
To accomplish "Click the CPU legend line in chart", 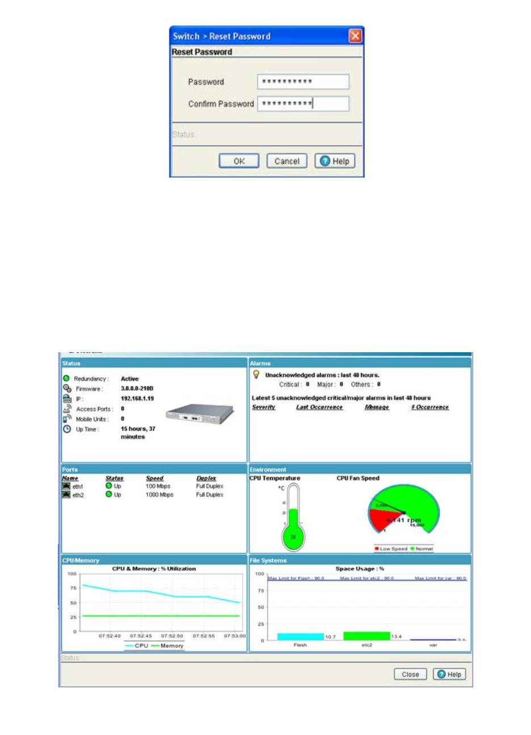I will click(x=129, y=646).
